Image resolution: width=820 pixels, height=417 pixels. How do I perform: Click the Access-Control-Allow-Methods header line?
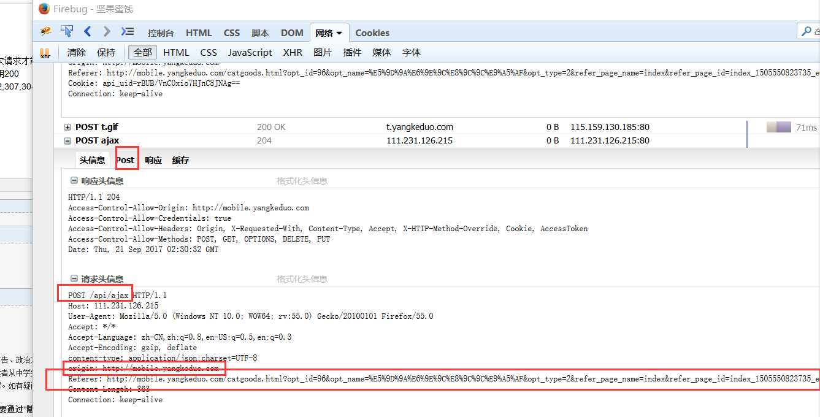pyautogui.click(x=199, y=239)
